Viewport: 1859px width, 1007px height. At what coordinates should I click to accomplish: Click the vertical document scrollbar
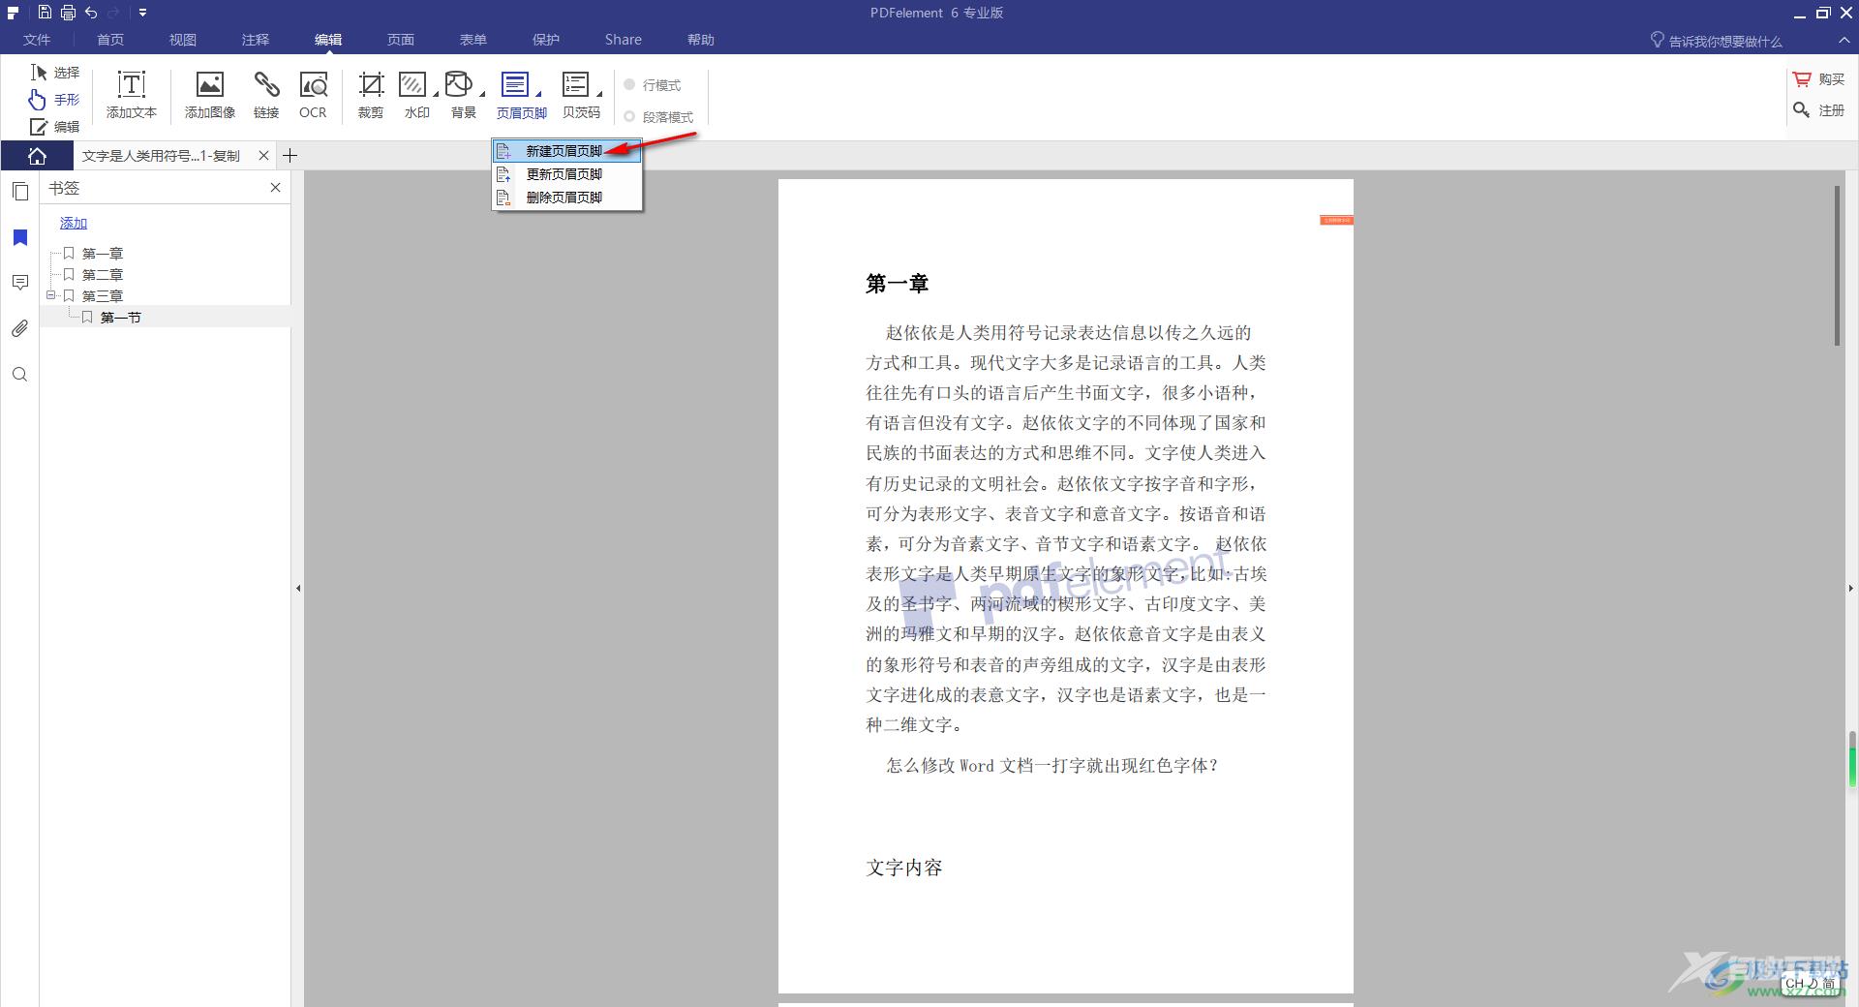pos(1838,265)
